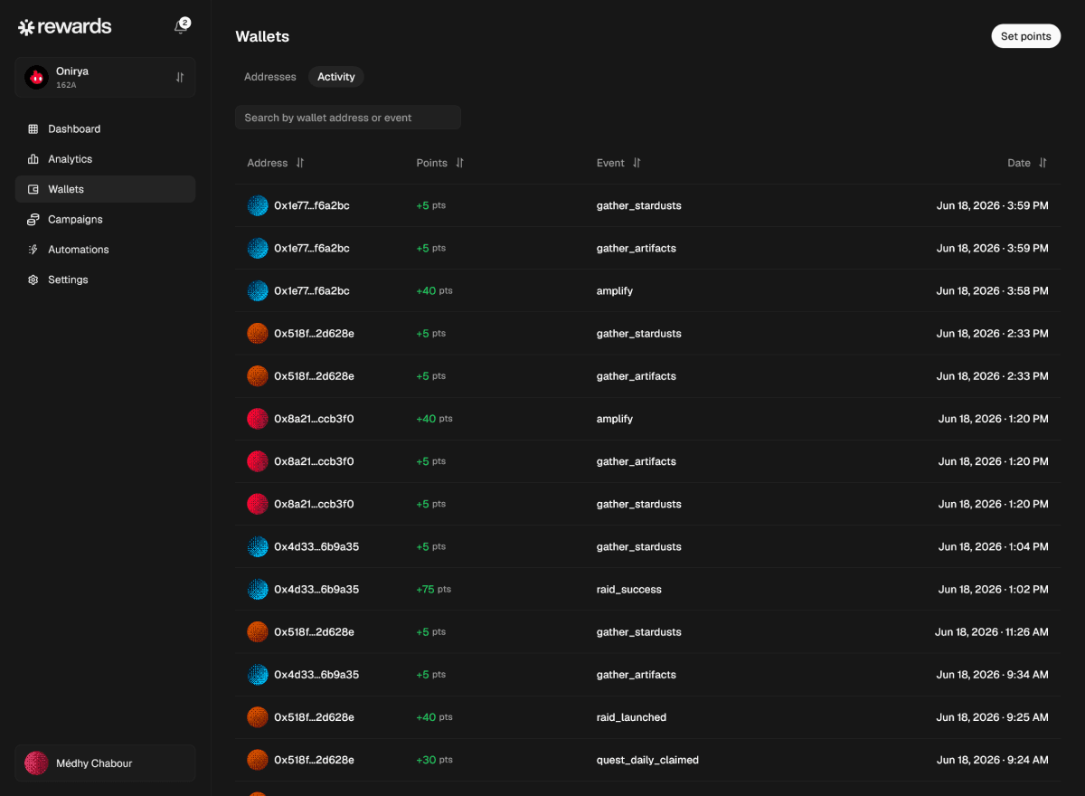Viewport: 1085px width, 796px height.
Task: Click the +40 pts value in raid_launched row
Action: 434,717
